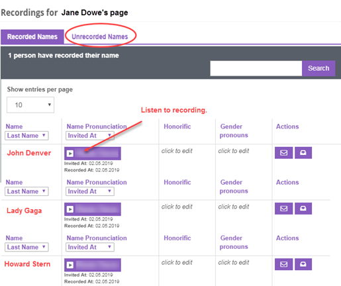
Task: Open Invited At dropdown above Lady Gaga
Action: click(x=90, y=191)
